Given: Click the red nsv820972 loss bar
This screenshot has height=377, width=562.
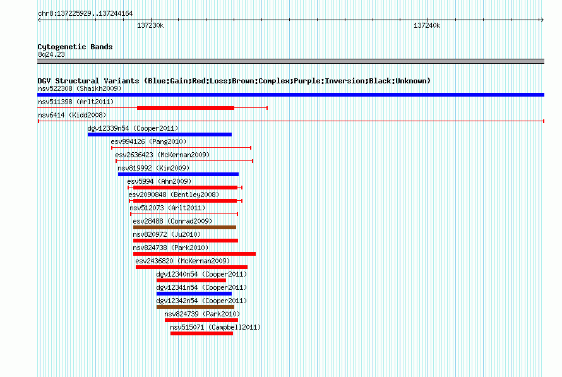Looking at the screenshot, I should click(186, 241).
